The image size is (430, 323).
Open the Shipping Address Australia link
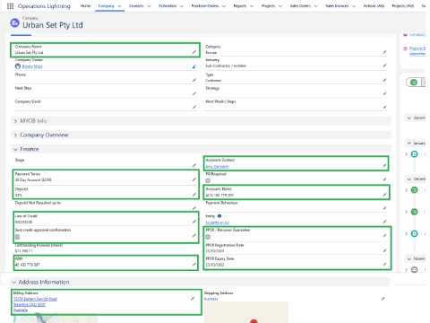pyautogui.click(x=211, y=299)
